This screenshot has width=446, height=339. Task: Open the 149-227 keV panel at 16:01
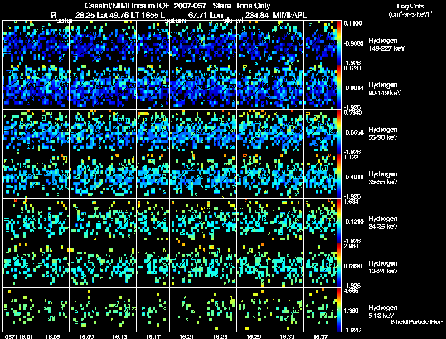click(20, 43)
